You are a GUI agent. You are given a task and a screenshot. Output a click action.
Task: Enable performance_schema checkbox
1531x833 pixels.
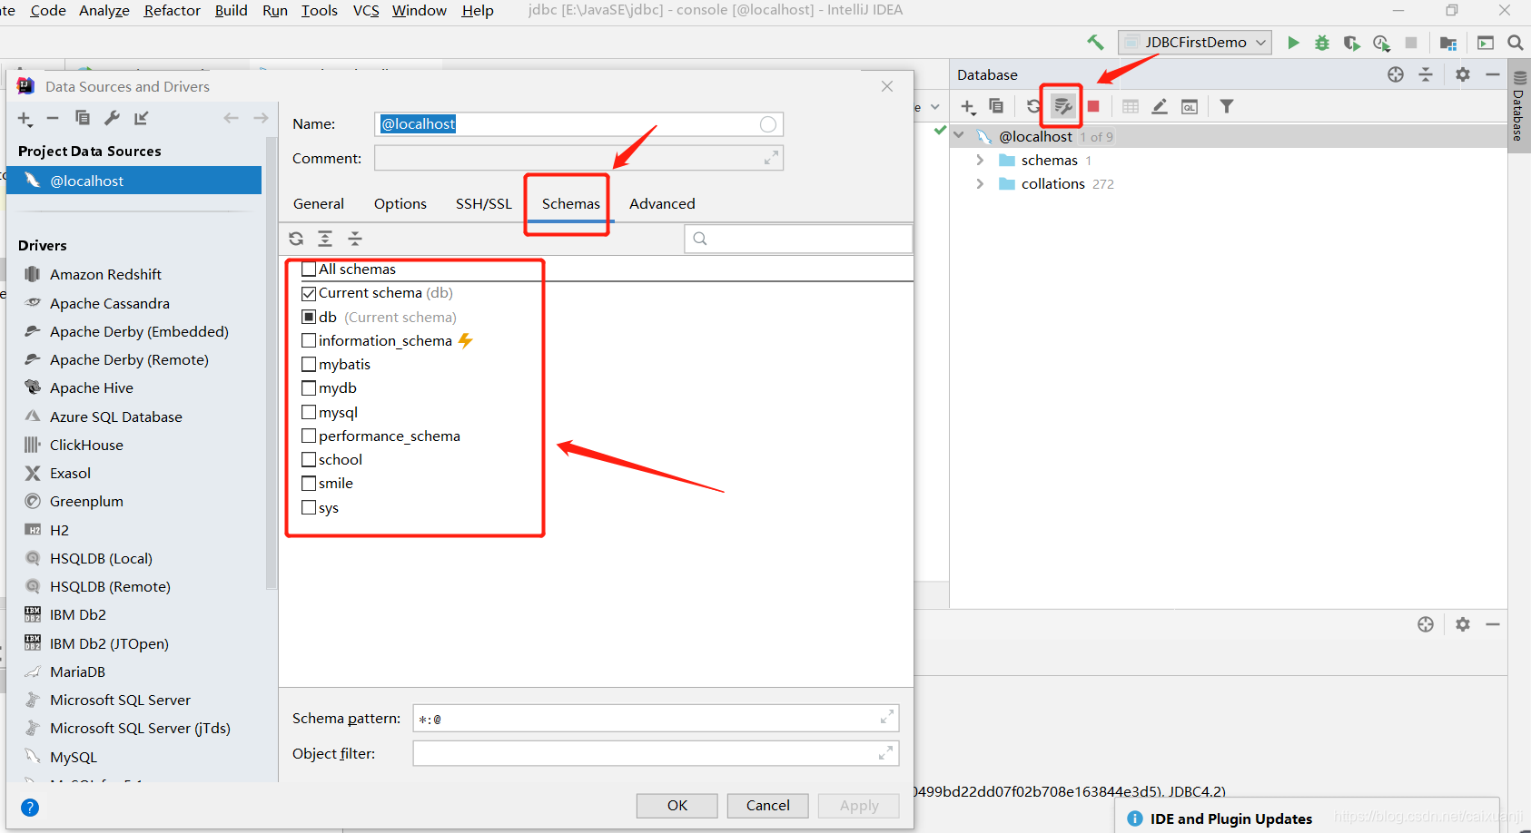pos(309,436)
